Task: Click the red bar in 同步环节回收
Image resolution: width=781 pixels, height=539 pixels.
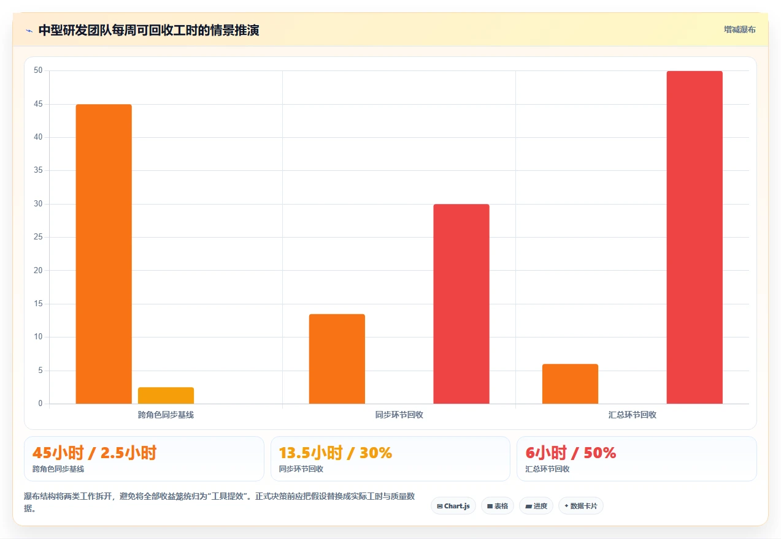Action: 461,304
